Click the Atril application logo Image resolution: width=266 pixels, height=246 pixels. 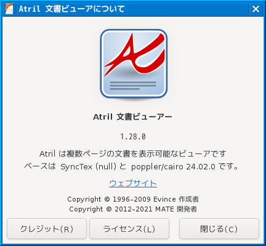pos(134,64)
